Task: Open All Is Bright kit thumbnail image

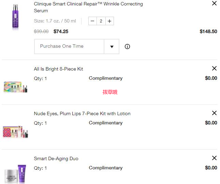Action: [x=15, y=87]
